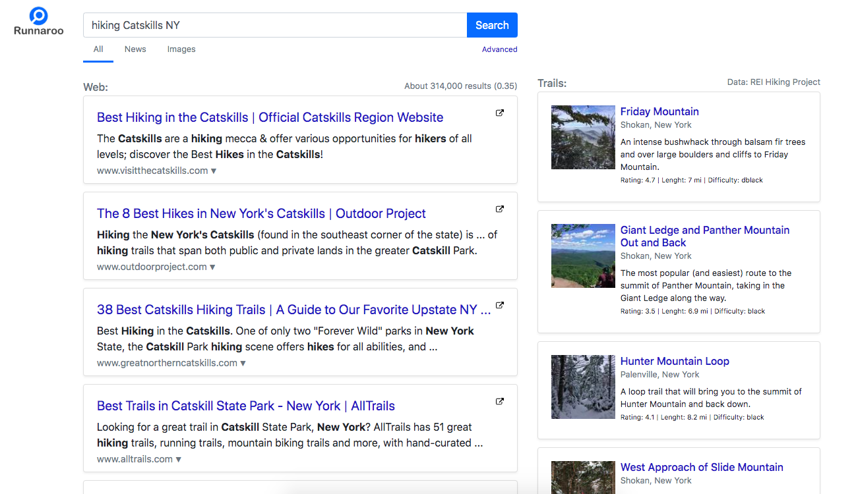The image size is (856, 494).
Task: Expand dropdown arrow next to www.alltrails.com
Action: coord(178,460)
